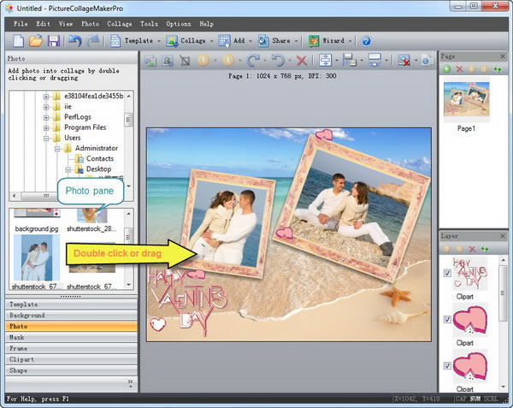
Task: Toggle checkbox of the middle heart Clipart layer
Action: point(447,319)
